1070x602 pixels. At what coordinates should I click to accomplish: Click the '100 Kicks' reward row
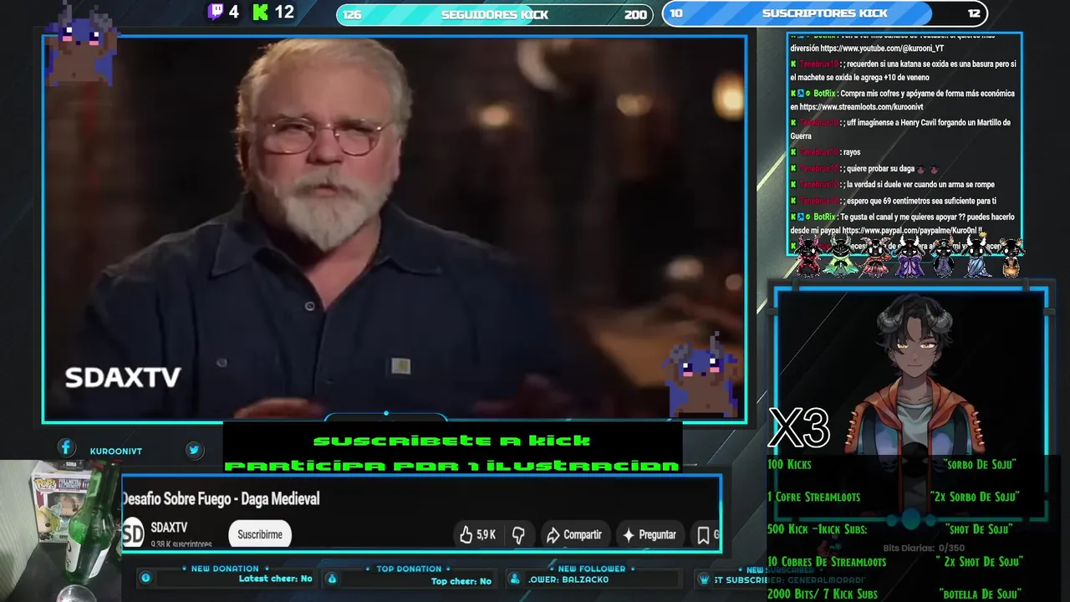click(x=892, y=464)
